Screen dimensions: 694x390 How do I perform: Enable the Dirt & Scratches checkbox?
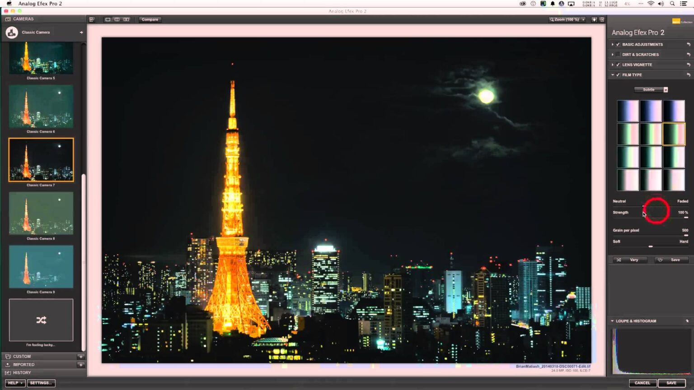pyautogui.click(x=618, y=54)
